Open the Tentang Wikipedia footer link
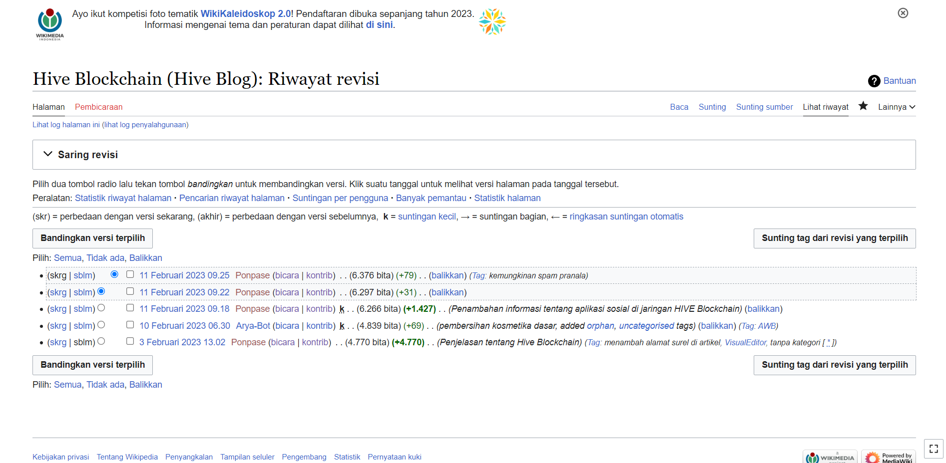The height and width of the screenshot is (463, 946). 127,457
